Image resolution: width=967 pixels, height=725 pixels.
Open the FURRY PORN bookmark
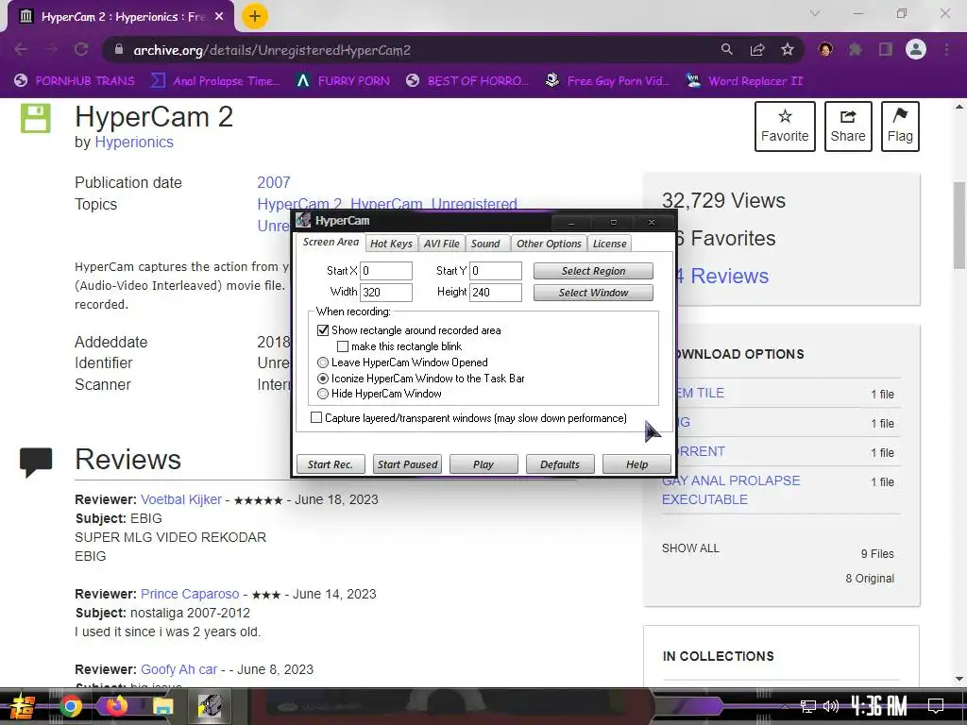(x=344, y=81)
